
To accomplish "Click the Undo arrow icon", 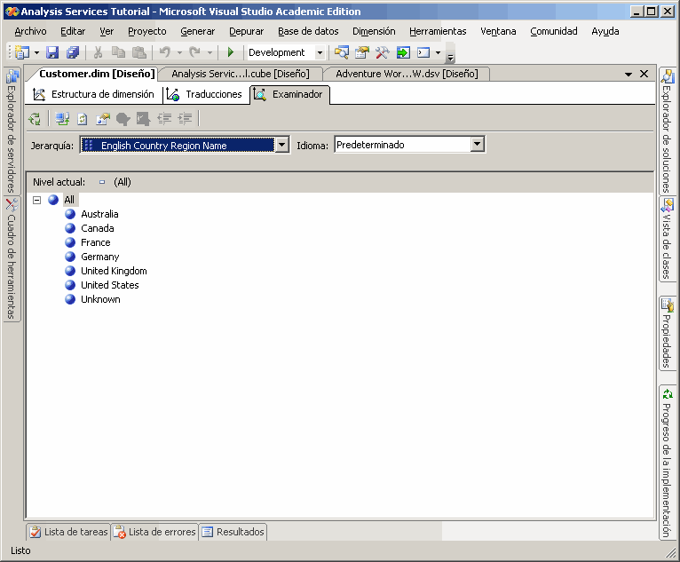I will click(165, 52).
